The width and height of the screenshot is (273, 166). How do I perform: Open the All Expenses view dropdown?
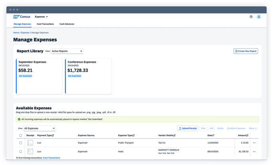point(39,128)
